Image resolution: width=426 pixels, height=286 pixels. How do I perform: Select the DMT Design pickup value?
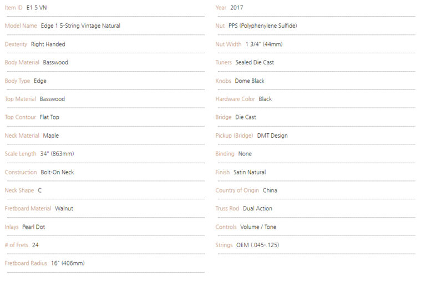click(272, 136)
